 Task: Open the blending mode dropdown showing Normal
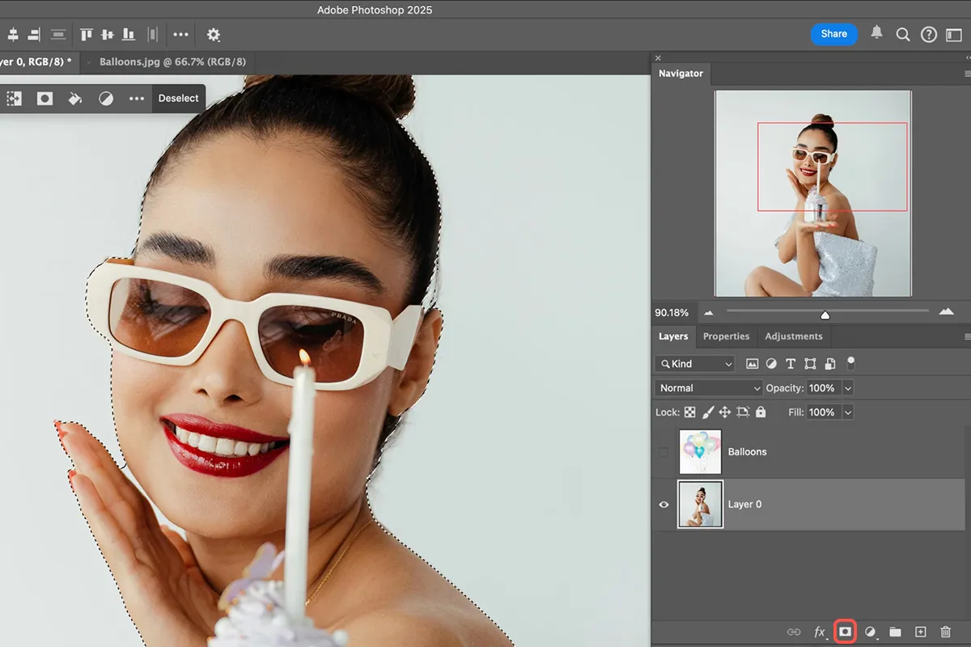pos(707,387)
